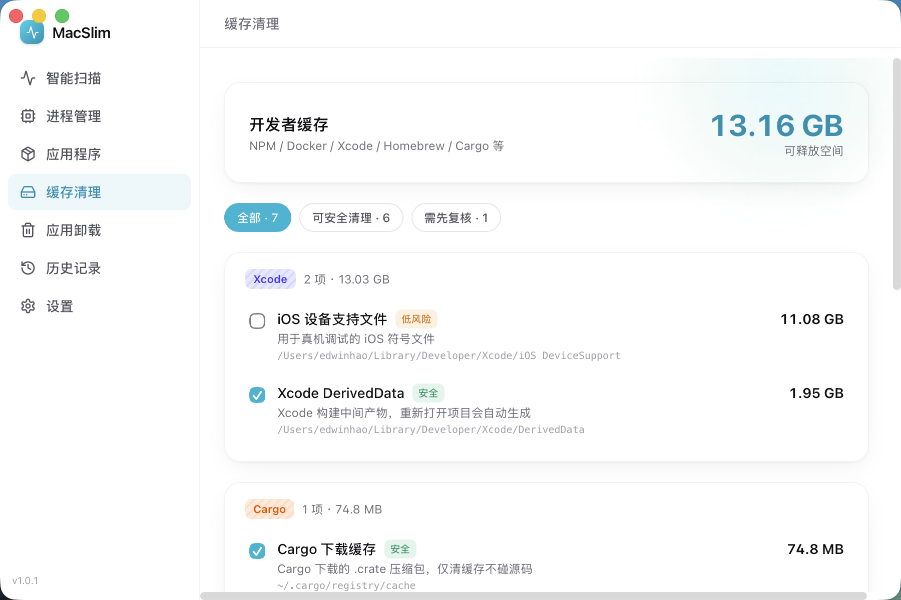
Task: Click the 安全 badge beside Xcode DerivedData
Action: point(428,393)
